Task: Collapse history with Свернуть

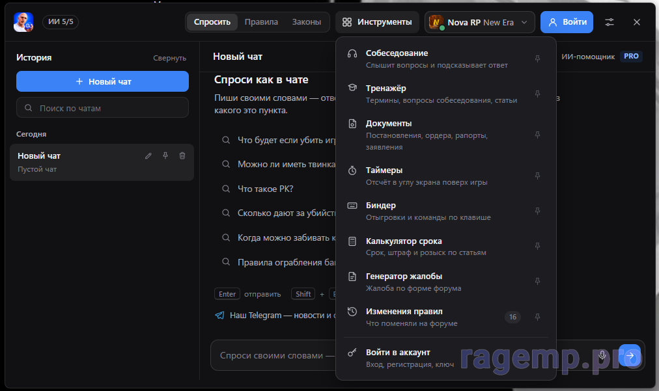Action: click(169, 58)
